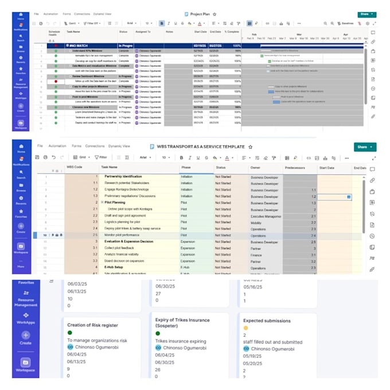Click Baselines button in Project Plan toolbar

pos(345,24)
